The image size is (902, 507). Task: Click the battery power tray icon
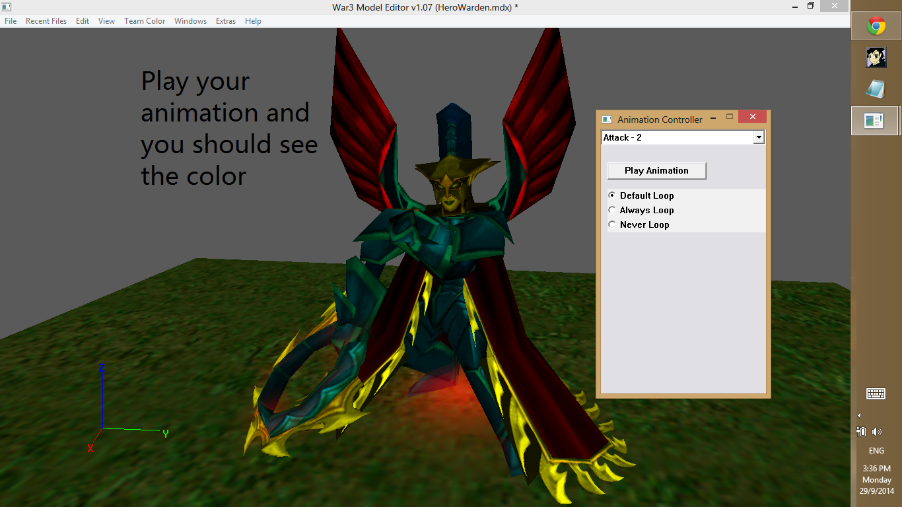pos(861,432)
